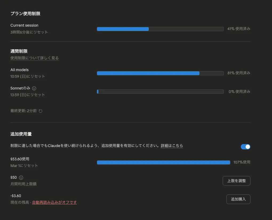This screenshot has height=220, width=272.
Task: Click the 週間制限 section heading
Action: tap(19, 51)
